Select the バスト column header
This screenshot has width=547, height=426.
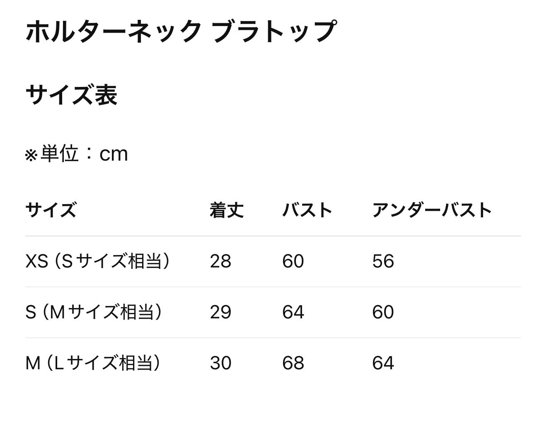(307, 210)
